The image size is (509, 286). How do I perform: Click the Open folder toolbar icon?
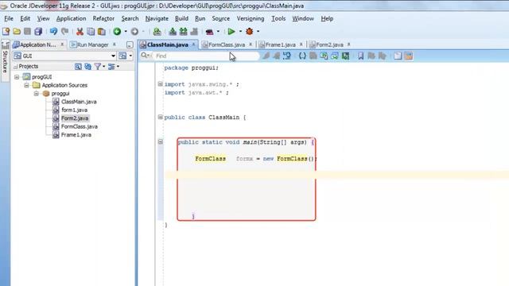pyautogui.click(x=17, y=32)
